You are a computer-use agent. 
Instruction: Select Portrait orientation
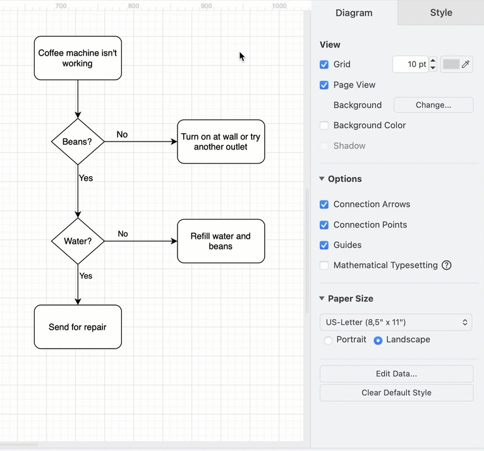[328, 340]
